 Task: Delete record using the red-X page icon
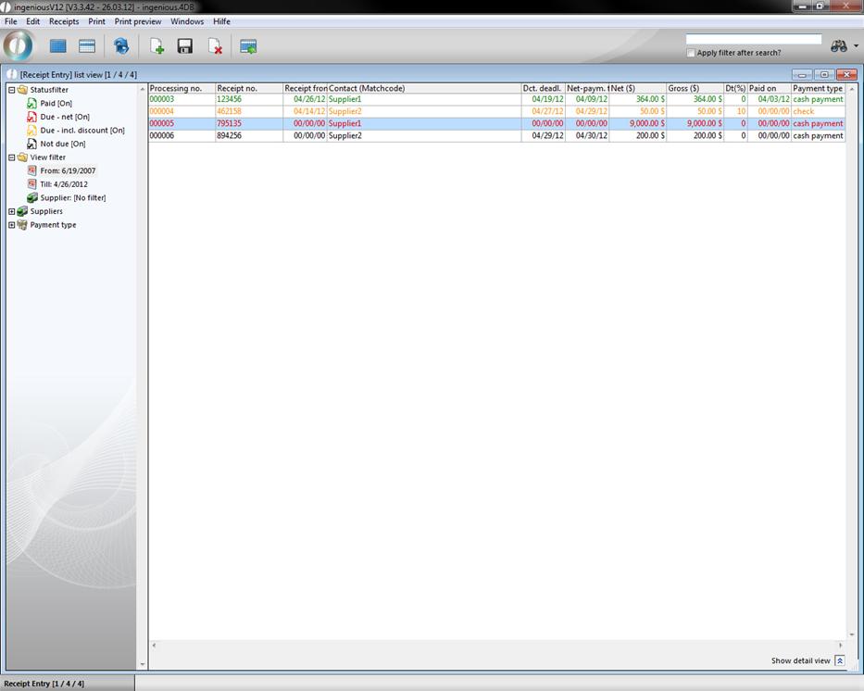[x=215, y=46]
